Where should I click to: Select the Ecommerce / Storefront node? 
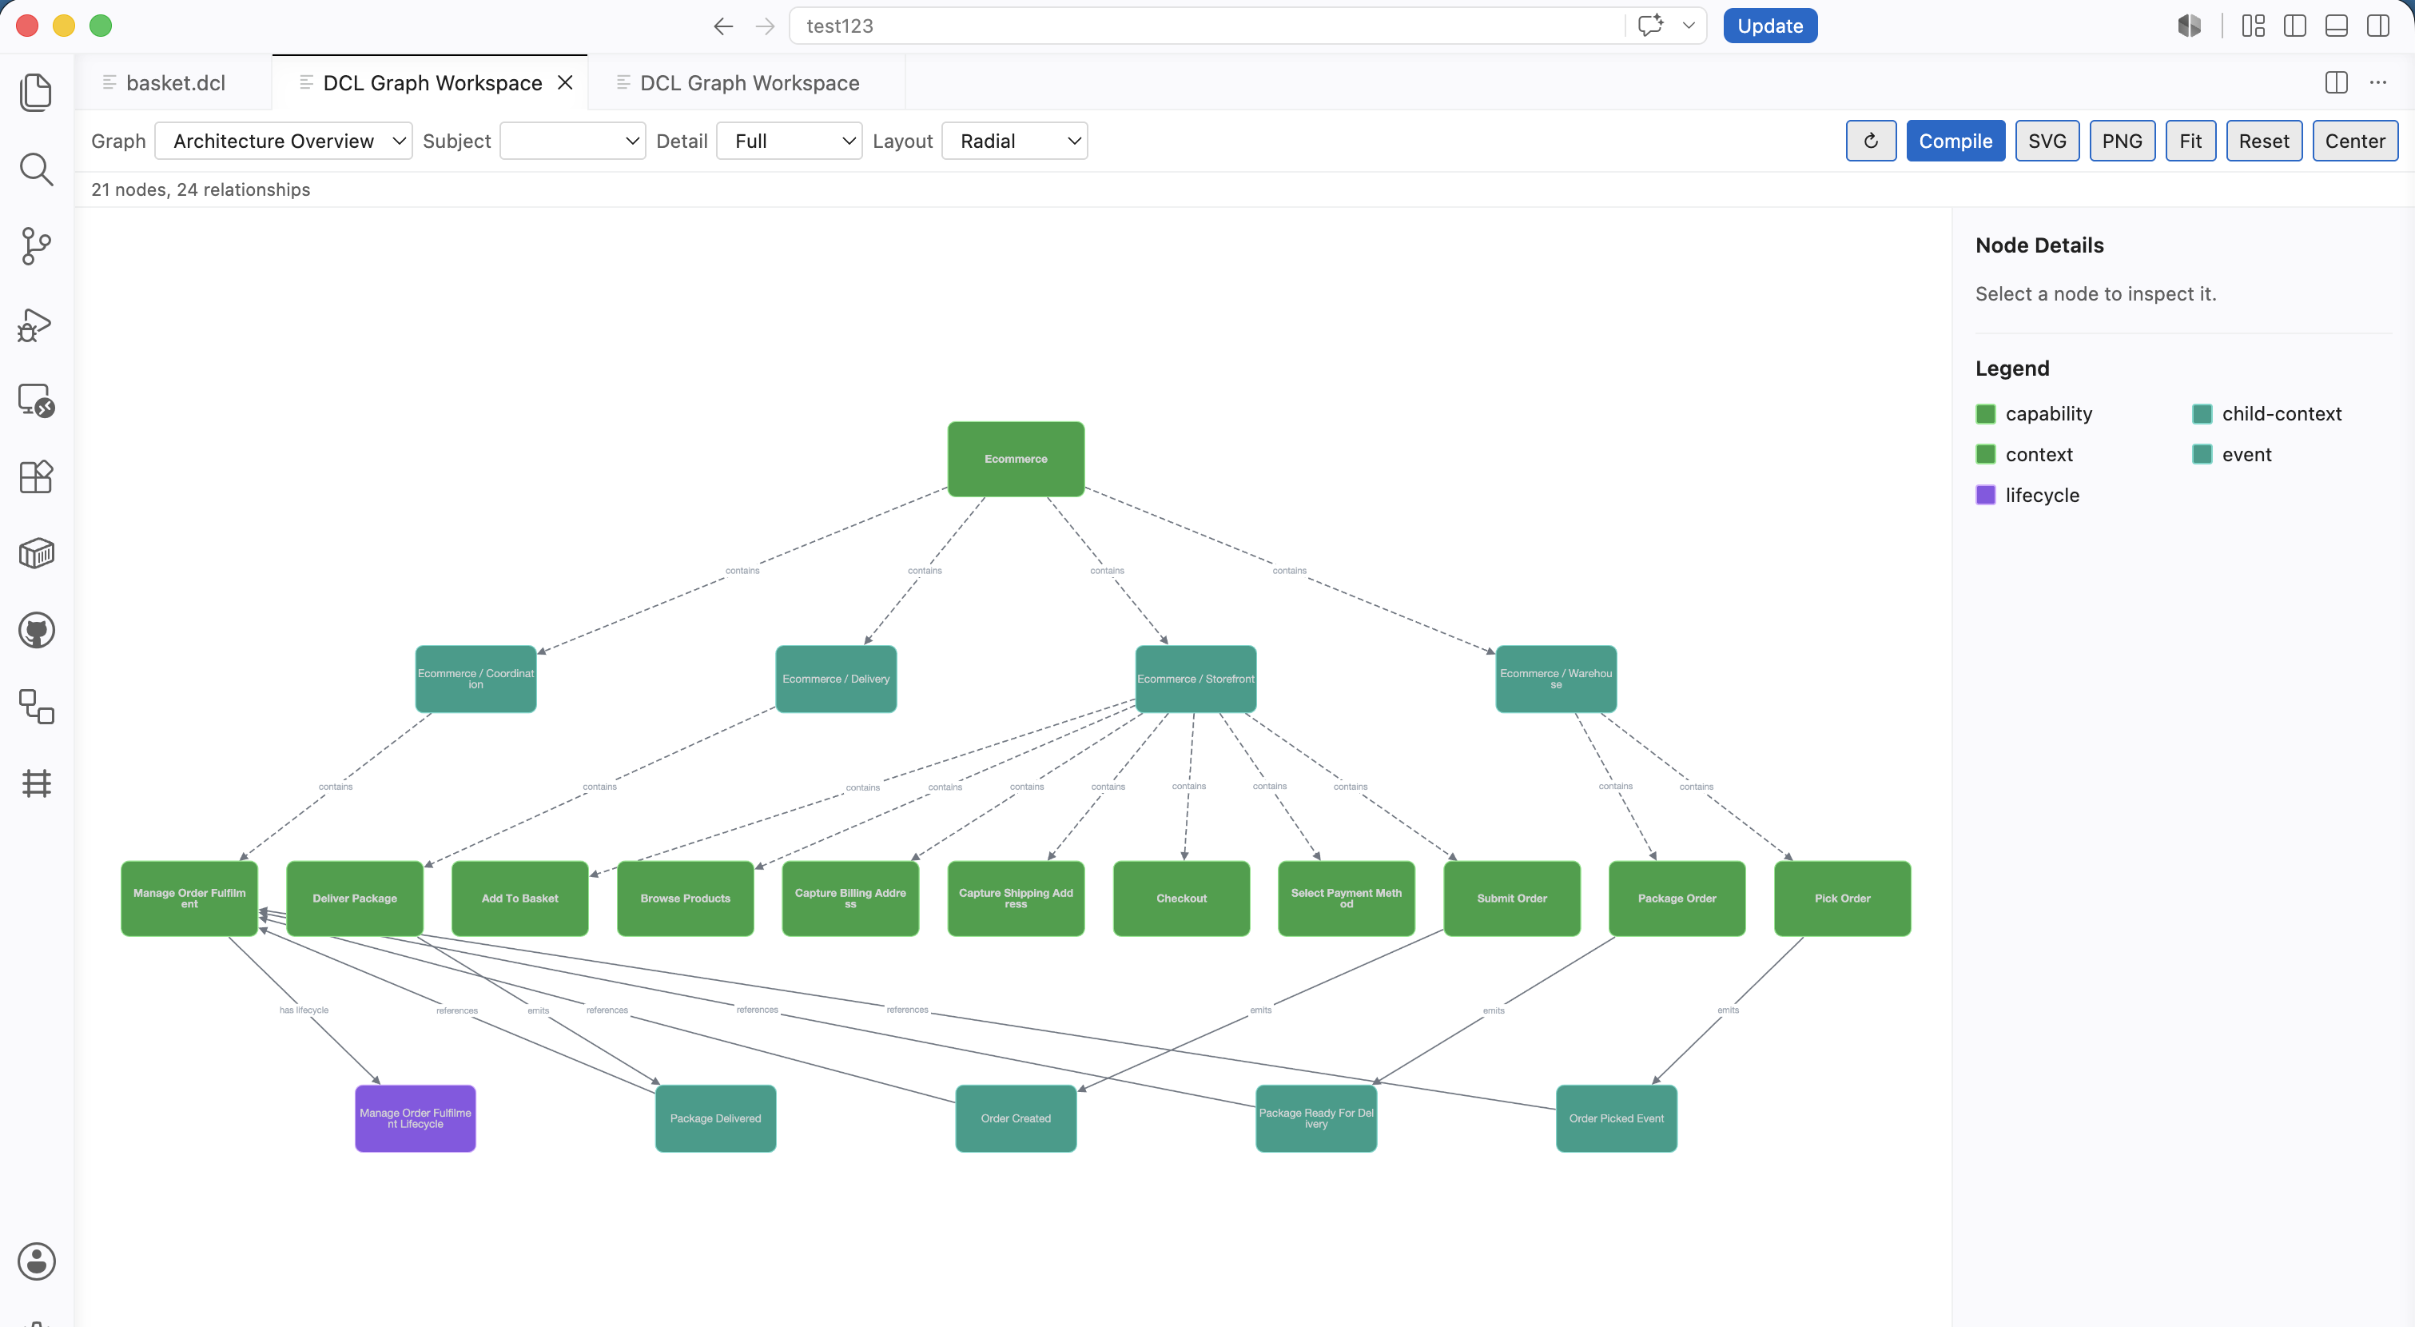1196,679
